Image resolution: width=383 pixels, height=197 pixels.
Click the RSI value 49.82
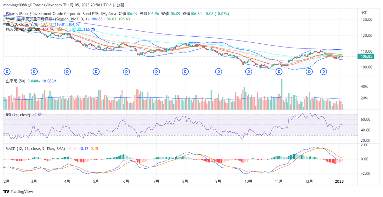(37, 115)
